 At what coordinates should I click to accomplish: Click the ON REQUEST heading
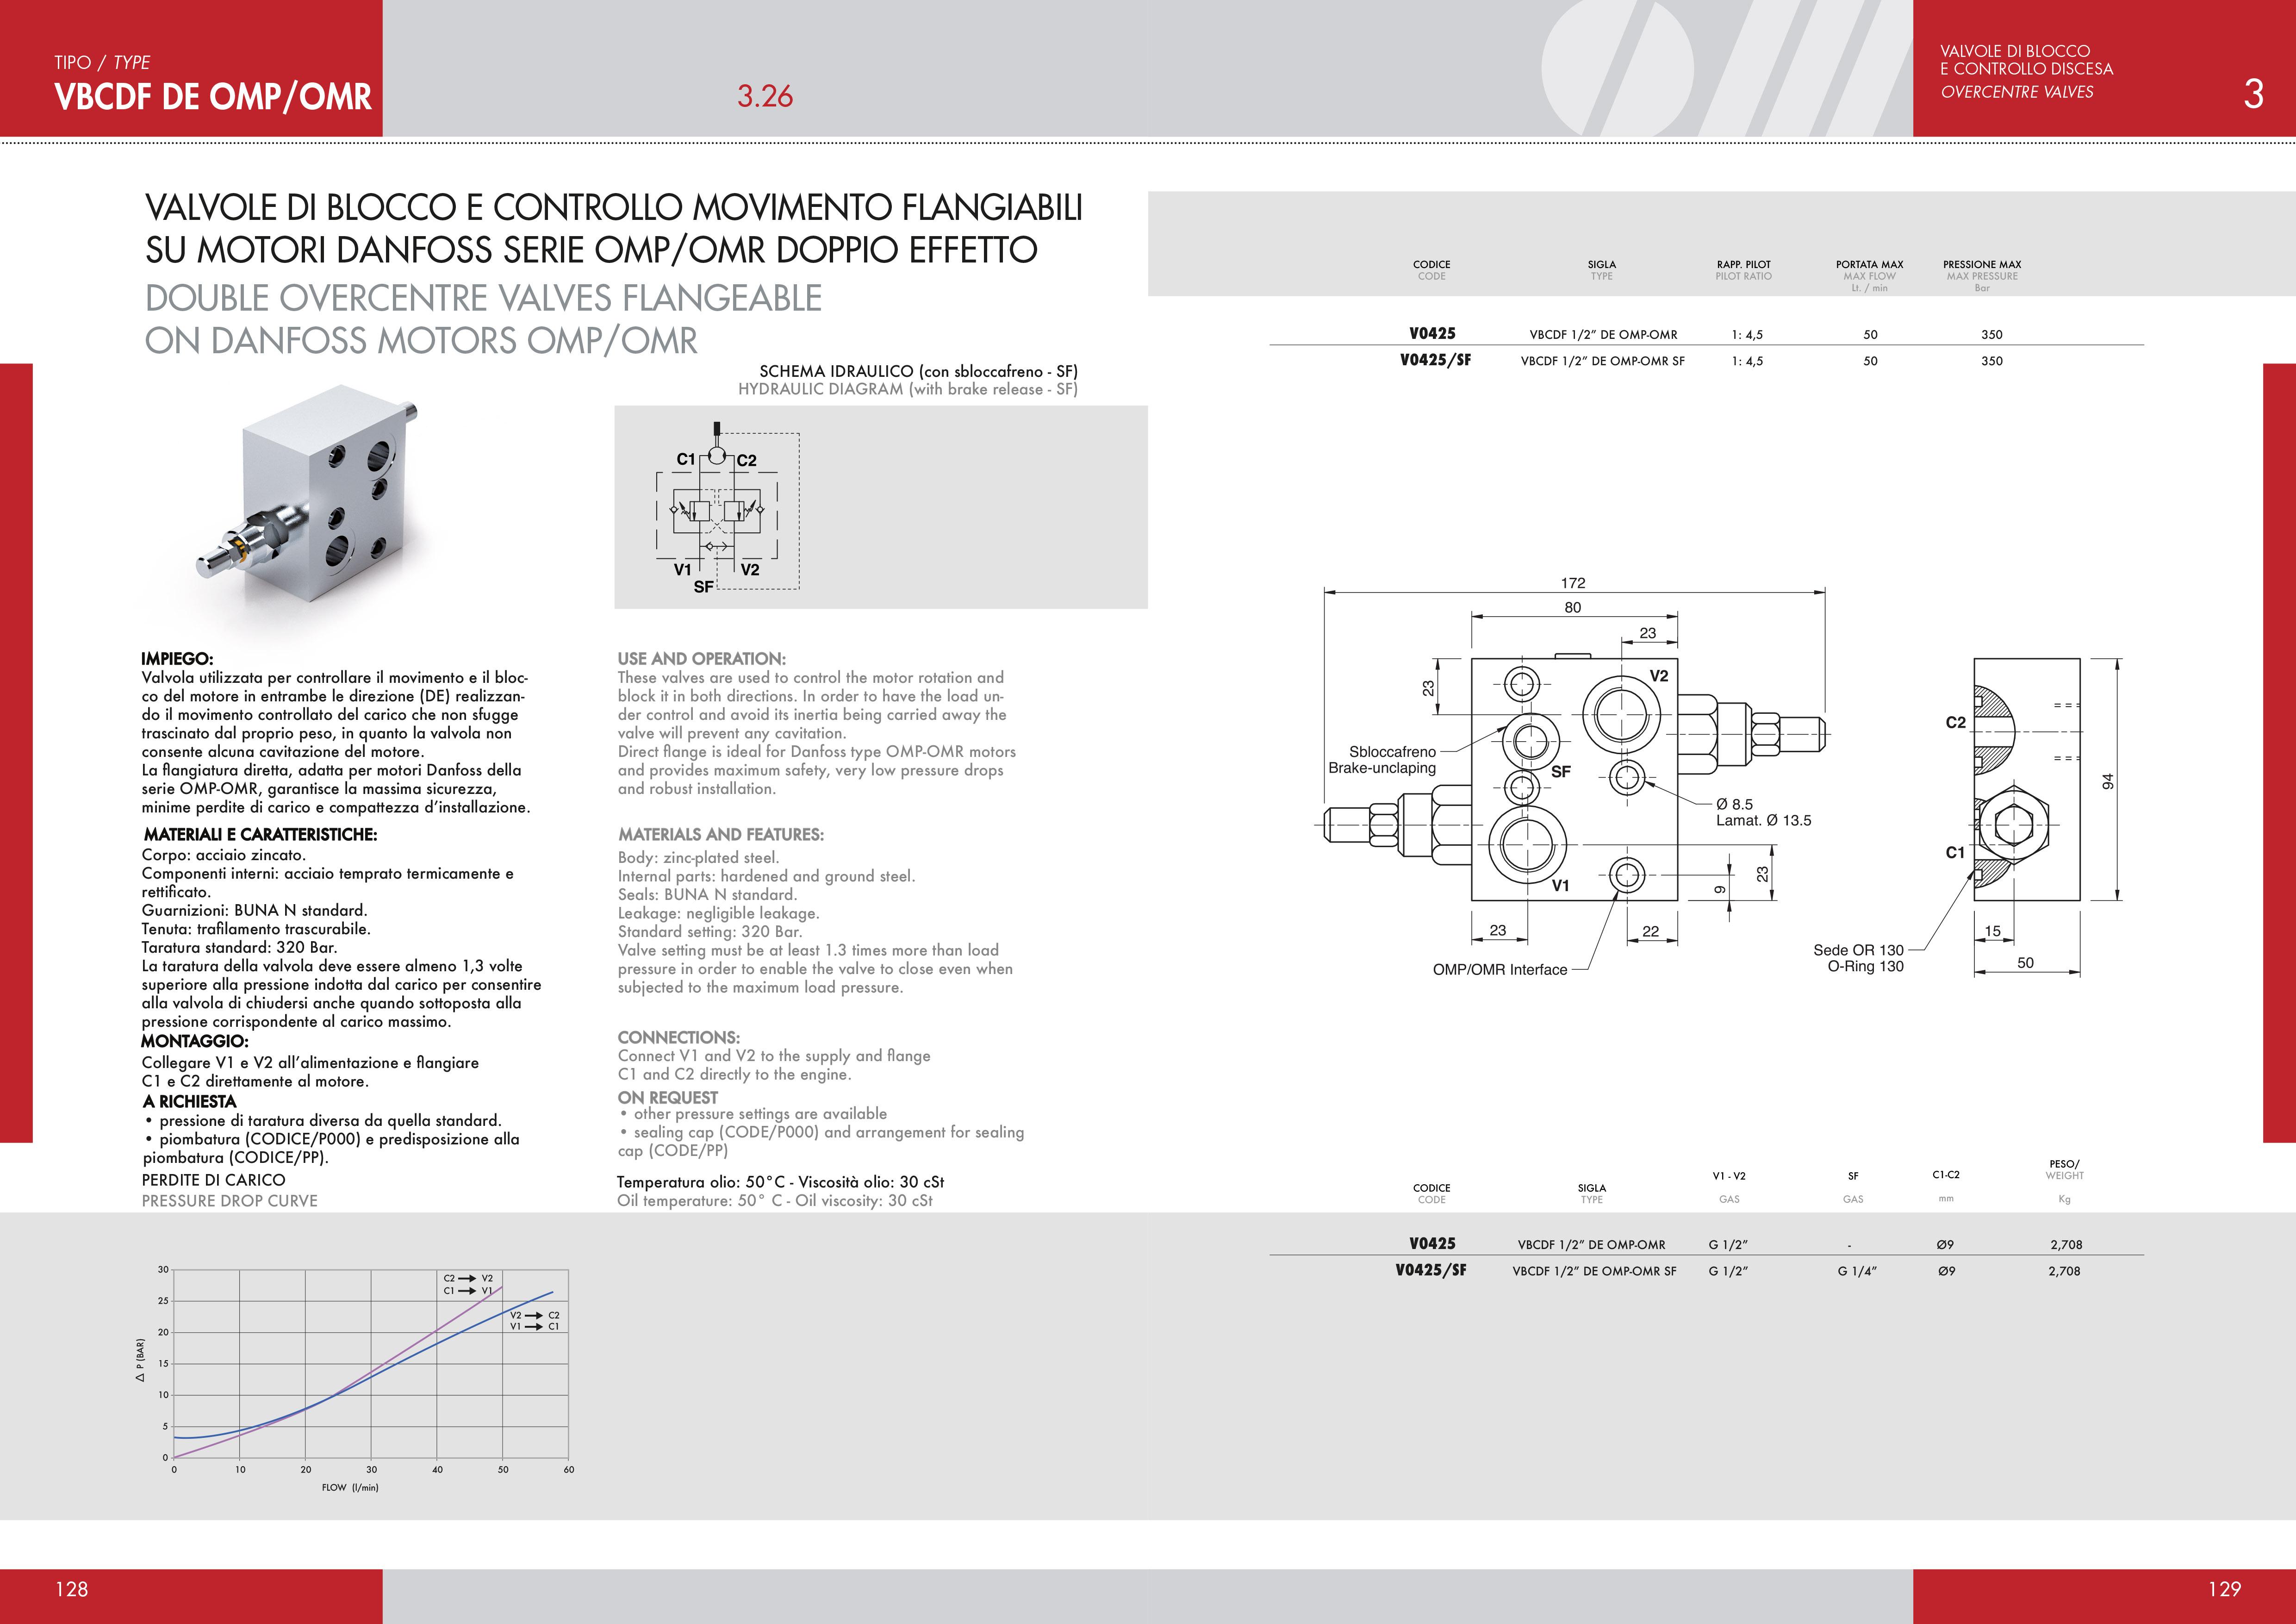pos(667,1097)
